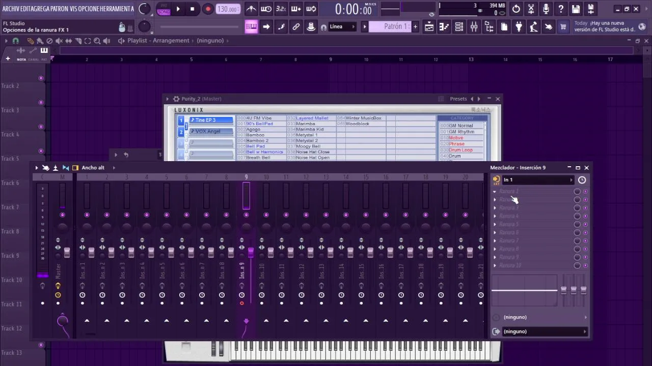The height and width of the screenshot is (366, 652).
Task: Open the project picker icon
Action: click(x=504, y=27)
